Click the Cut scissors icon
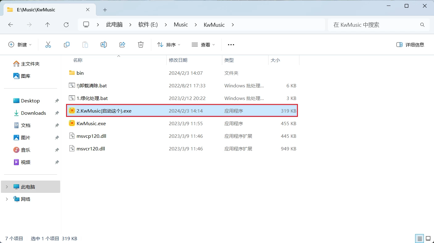 coord(48,45)
